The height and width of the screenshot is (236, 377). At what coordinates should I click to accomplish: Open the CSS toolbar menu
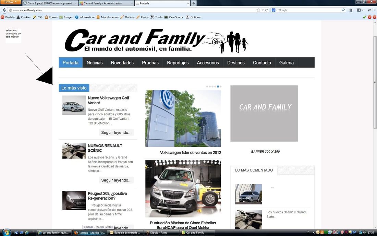coord(38,17)
